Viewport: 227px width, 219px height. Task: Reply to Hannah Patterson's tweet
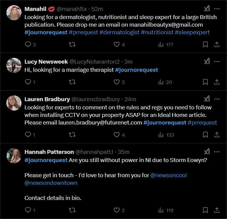click(x=28, y=210)
